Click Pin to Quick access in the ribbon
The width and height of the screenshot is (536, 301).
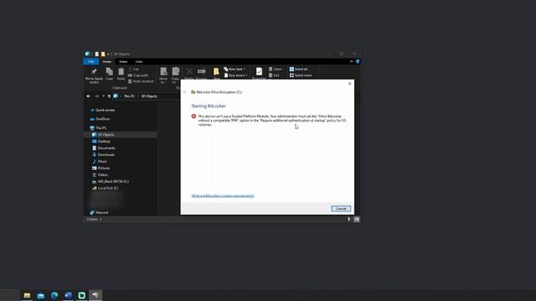point(94,75)
